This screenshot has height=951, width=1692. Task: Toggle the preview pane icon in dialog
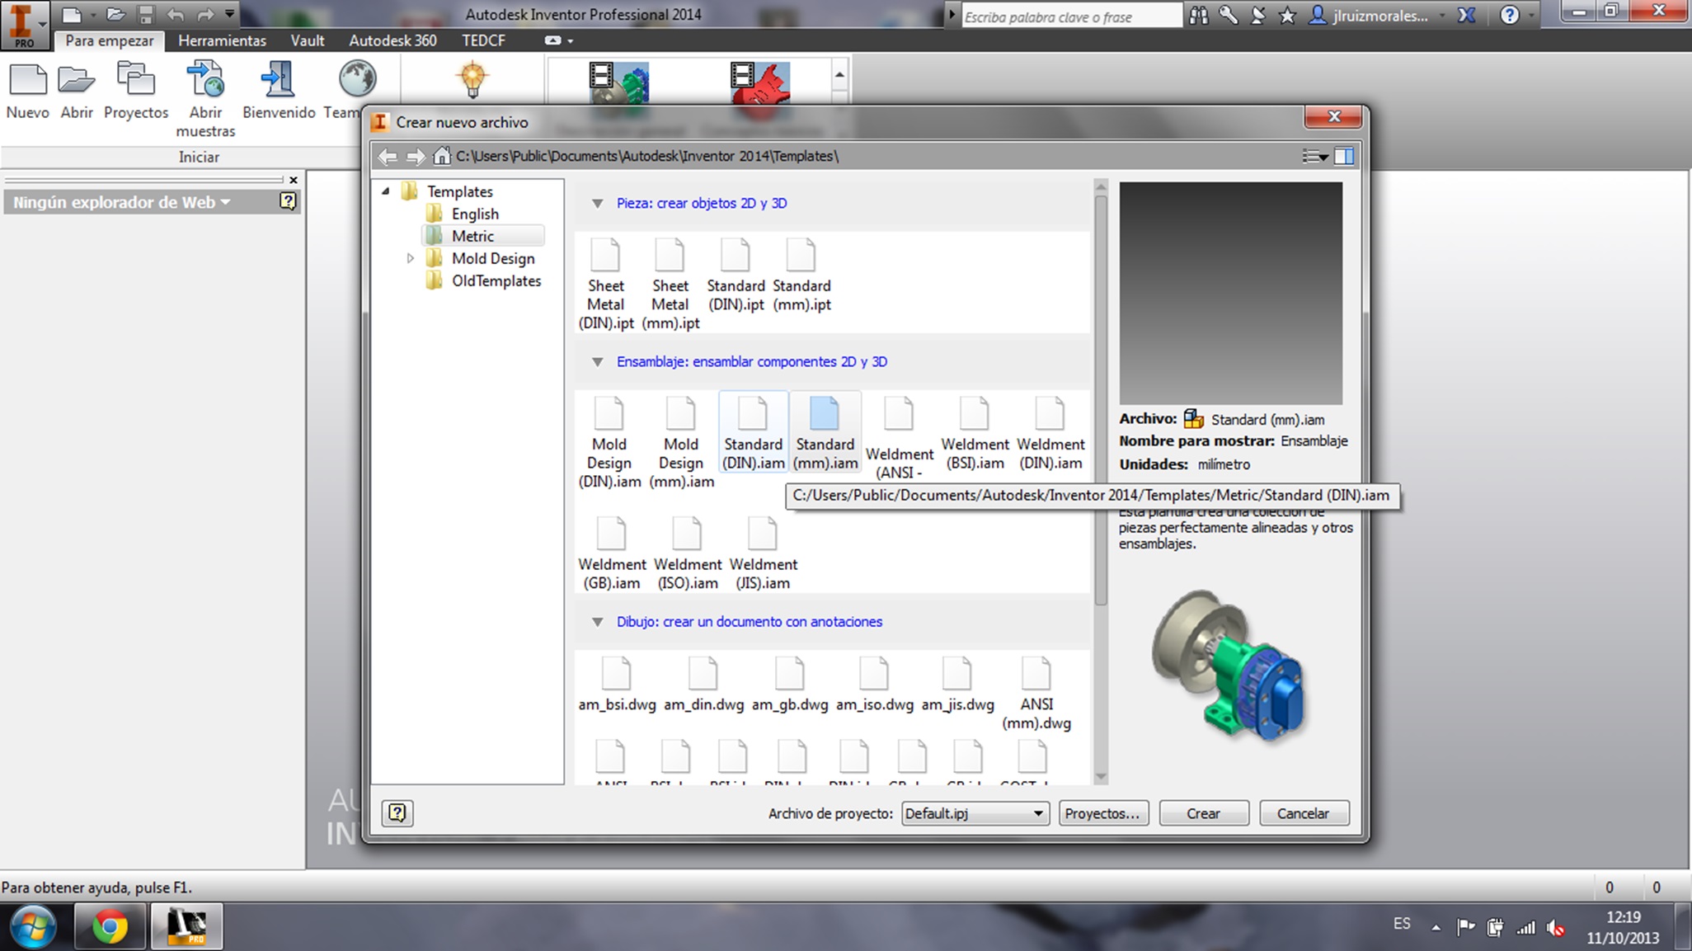click(x=1345, y=156)
